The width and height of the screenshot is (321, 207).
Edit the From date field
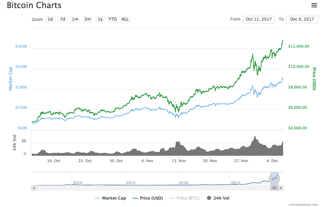coord(259,19)
